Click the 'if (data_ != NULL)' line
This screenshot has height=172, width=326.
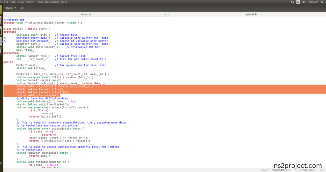[43, 165]
